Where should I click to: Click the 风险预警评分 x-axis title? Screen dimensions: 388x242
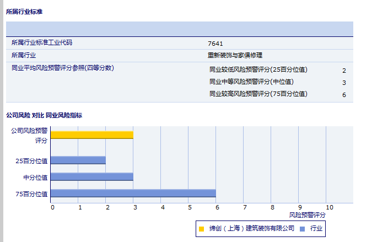pos(307,214)
